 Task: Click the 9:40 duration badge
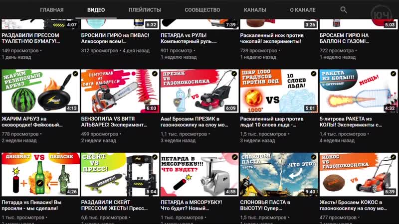pos(310,192)
